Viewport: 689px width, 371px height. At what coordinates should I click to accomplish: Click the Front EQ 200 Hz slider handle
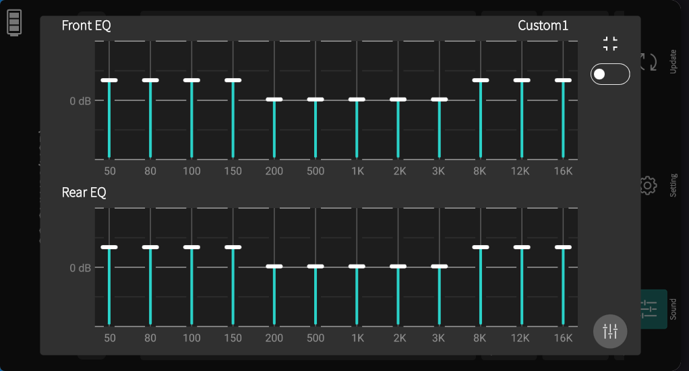tap(274, 100)
